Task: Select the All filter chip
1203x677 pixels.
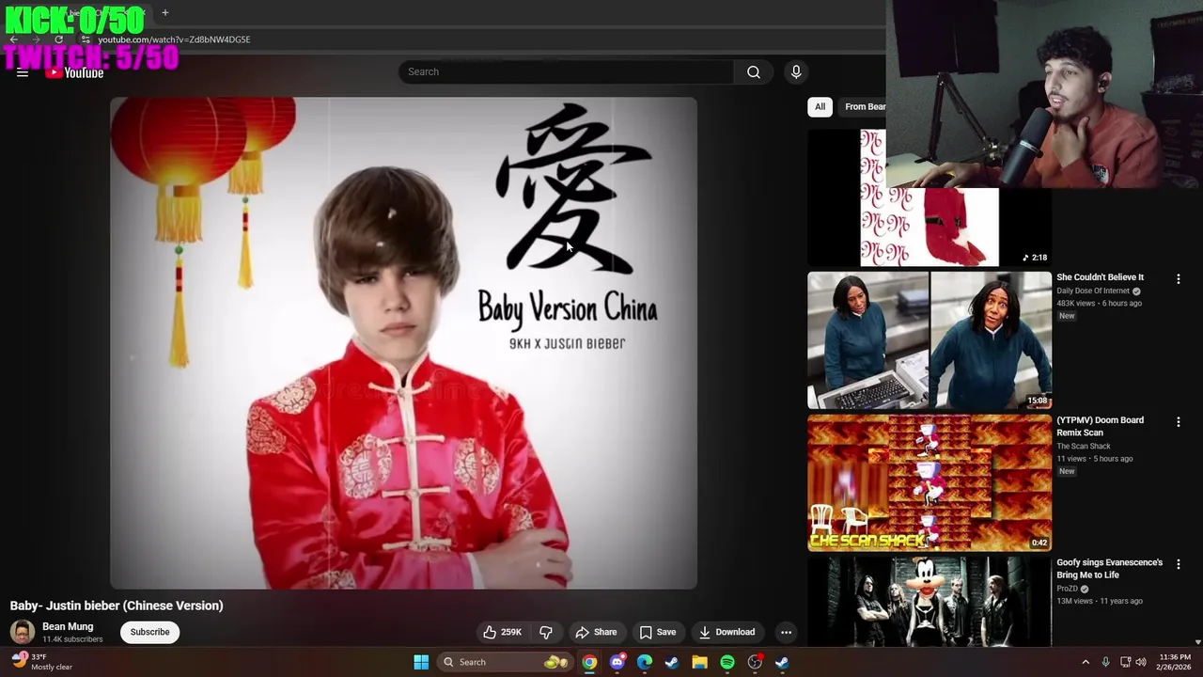Action: [x=820, y=106]
